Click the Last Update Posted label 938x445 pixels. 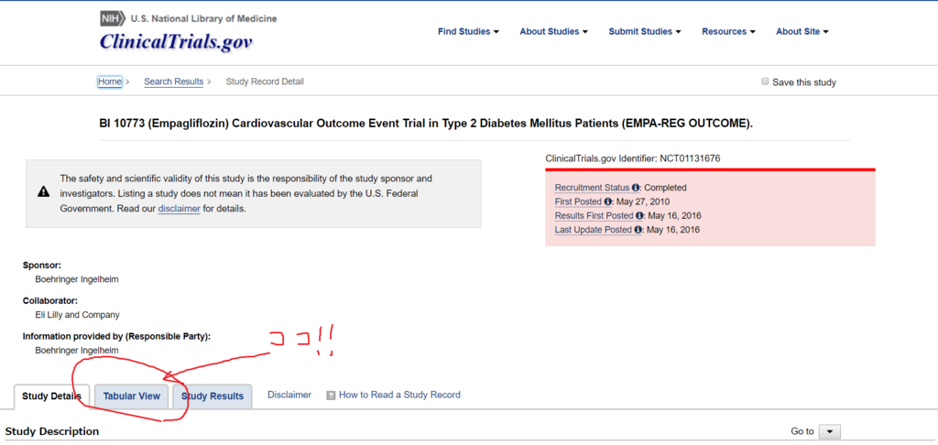pyautogui.click(x=593, y=230)
